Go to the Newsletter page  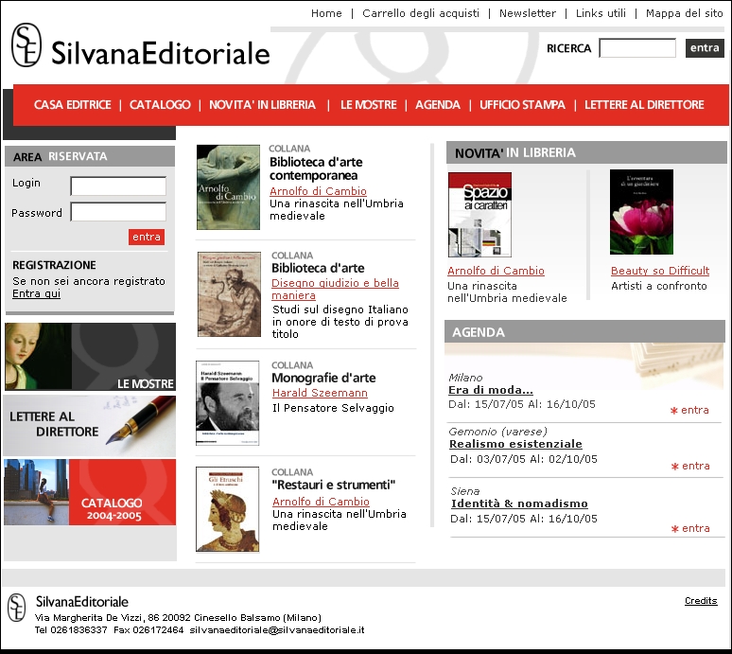[528, 13]
